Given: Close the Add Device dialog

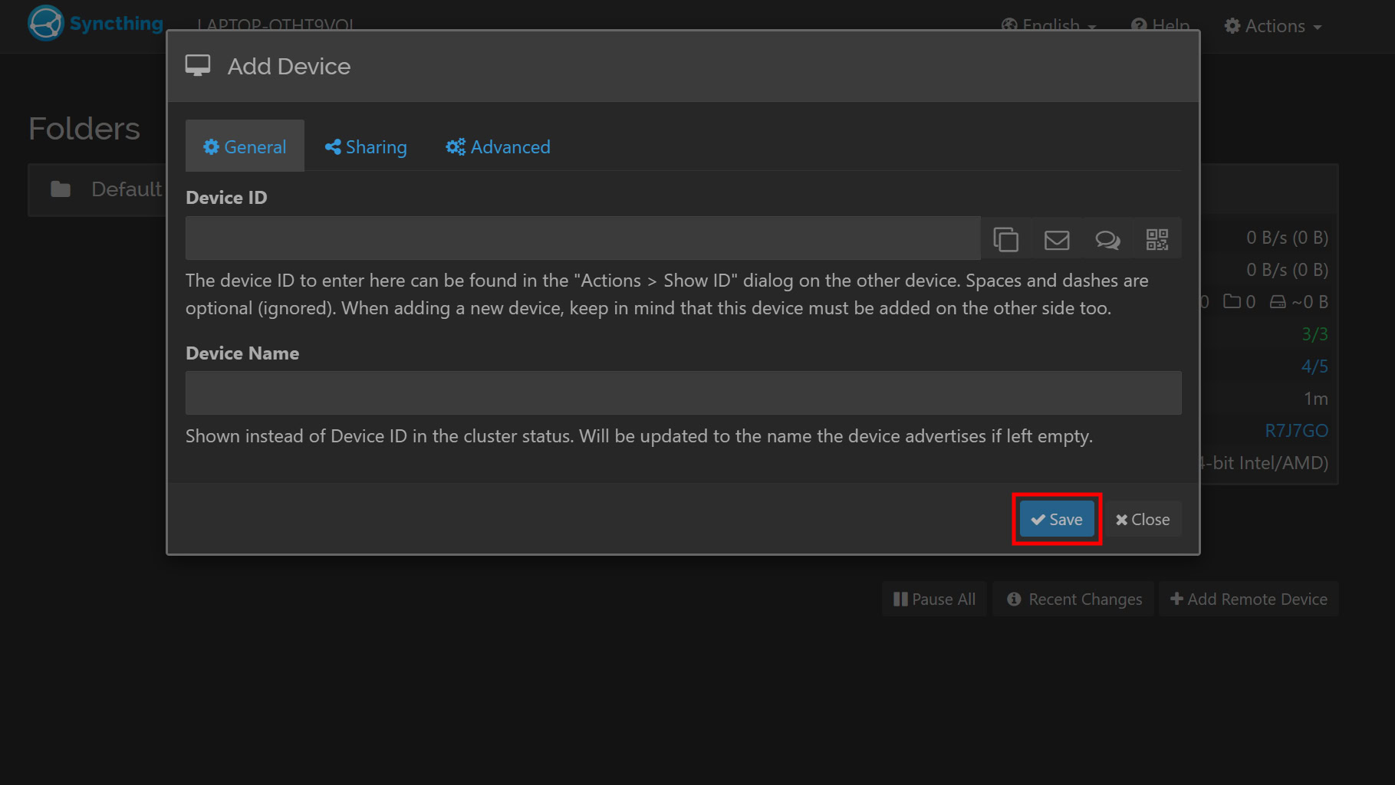Looking at the screenshot, I should (1143, 520).
